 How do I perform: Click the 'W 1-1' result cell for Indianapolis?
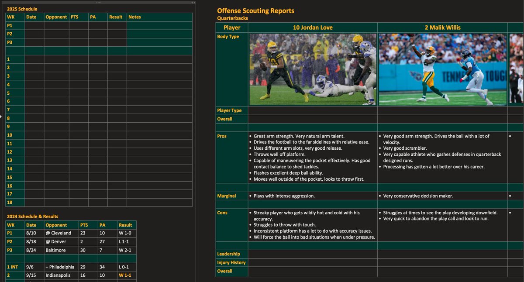(124, 275)
